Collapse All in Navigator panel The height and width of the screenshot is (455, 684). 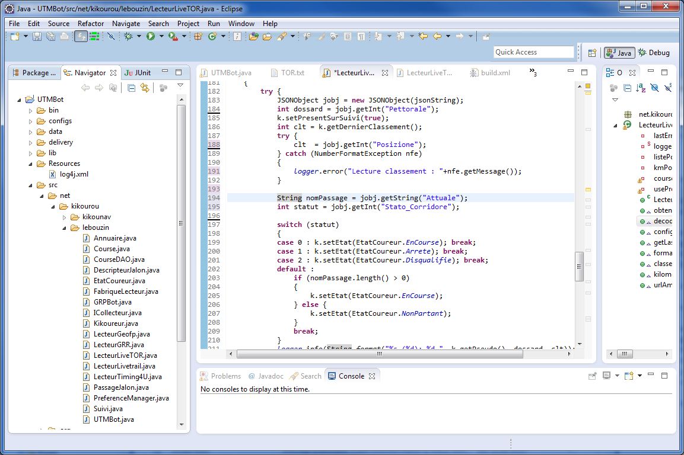pos(132,88)
